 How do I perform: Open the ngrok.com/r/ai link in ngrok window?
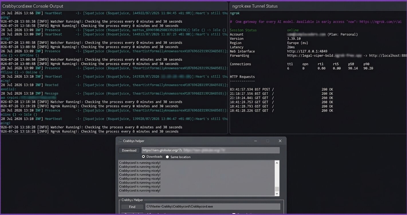[381, 22]
